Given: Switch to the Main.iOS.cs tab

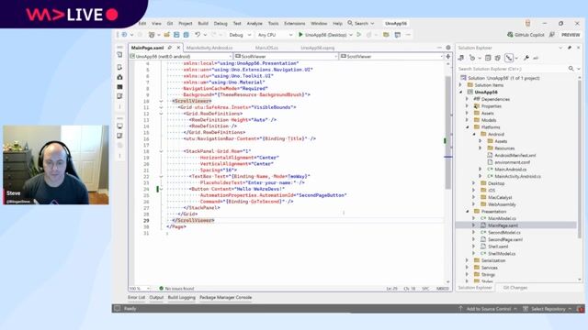Looking at the screenshot, I should 266,48.
